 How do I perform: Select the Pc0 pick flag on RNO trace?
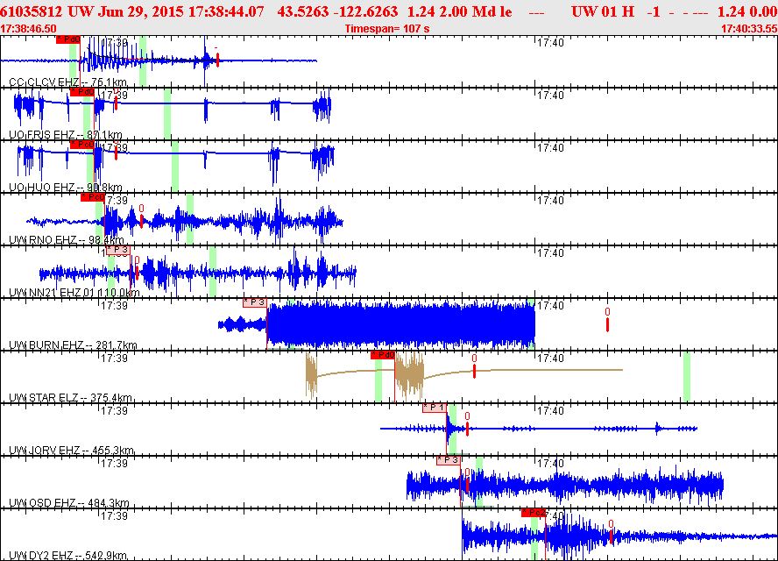coord(93,197)
